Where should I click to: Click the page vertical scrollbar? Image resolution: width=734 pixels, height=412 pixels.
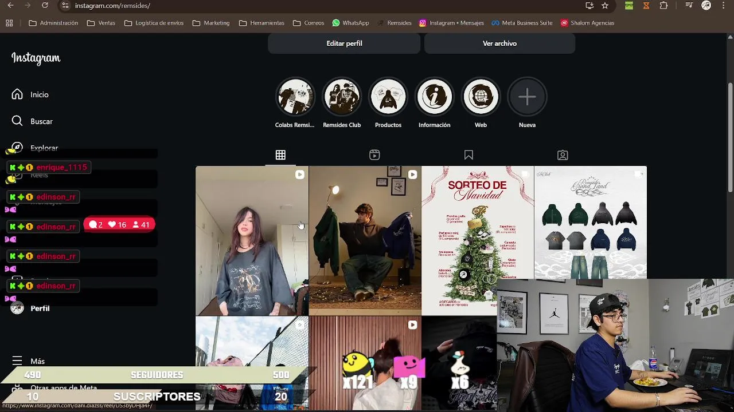[x=730, y=137]
